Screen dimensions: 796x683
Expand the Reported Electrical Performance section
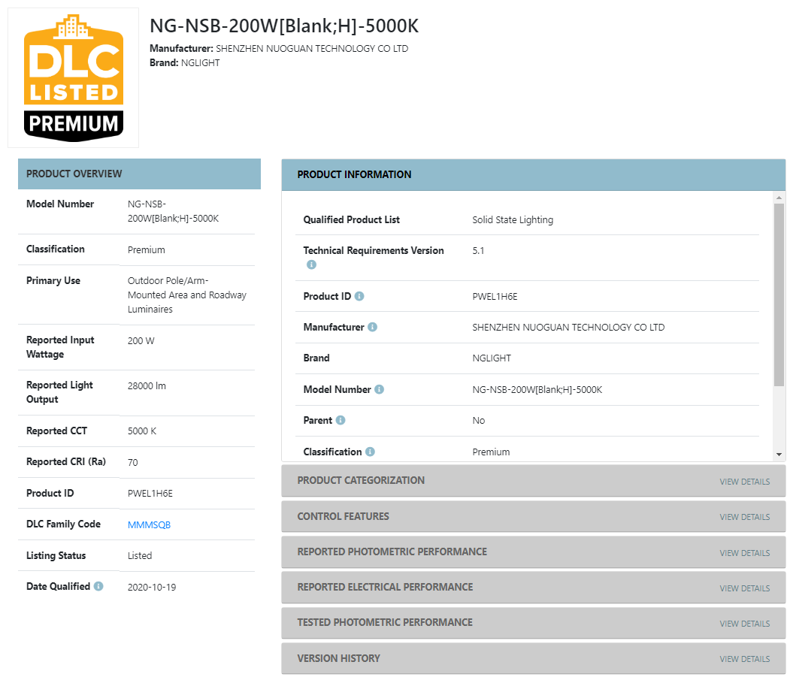[533, 587]
